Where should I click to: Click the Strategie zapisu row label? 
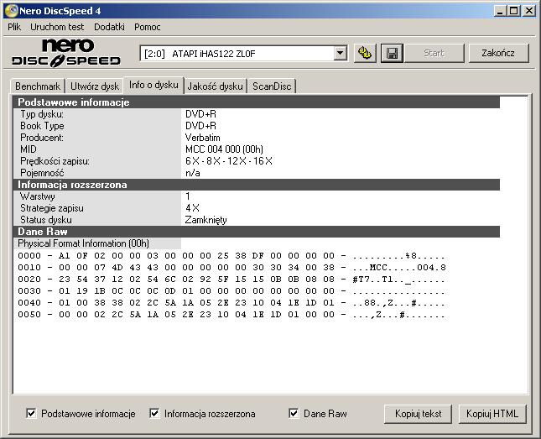click(52, 208)
